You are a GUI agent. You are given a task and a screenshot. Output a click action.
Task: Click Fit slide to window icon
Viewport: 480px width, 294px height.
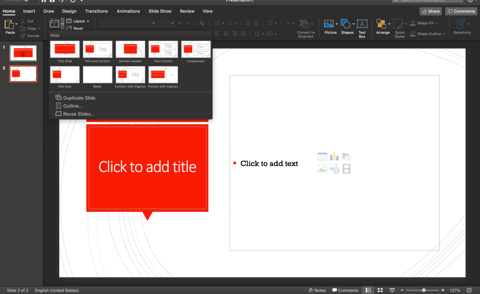pos(469,290)
